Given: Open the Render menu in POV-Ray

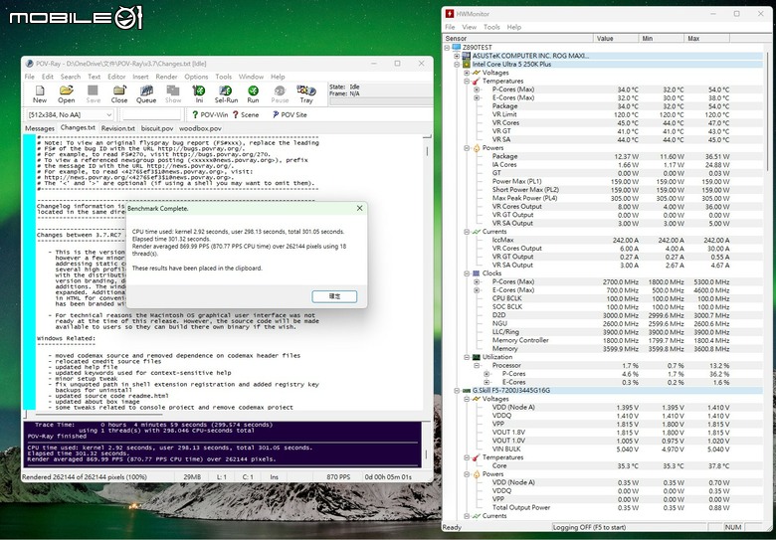Looking at the screenshot, I should pyautogui.click(x=166, y=77).
